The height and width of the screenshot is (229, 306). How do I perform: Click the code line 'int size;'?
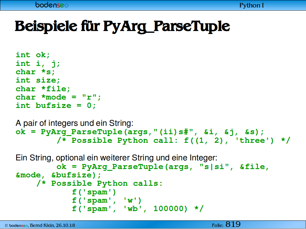tap(38, 81)
